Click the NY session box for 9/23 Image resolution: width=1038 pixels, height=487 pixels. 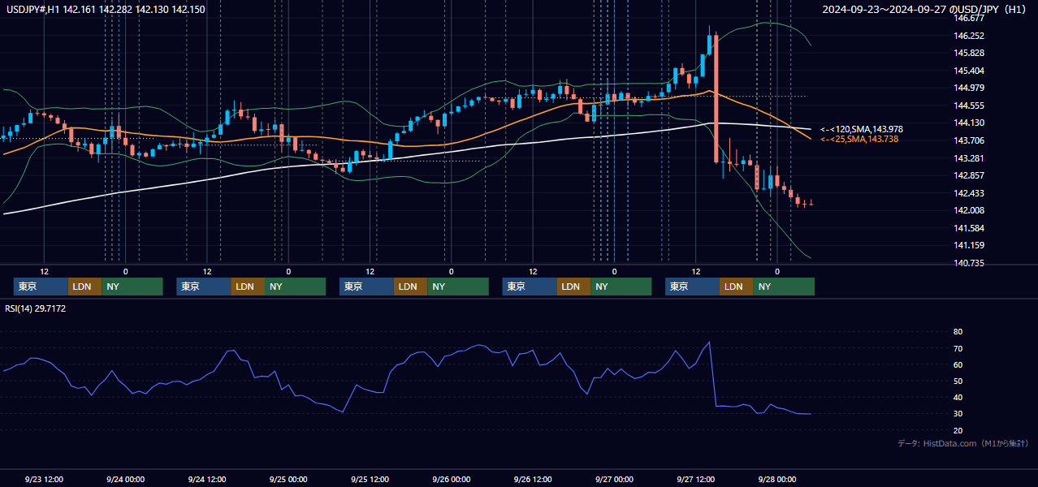(x=132, y=287)
